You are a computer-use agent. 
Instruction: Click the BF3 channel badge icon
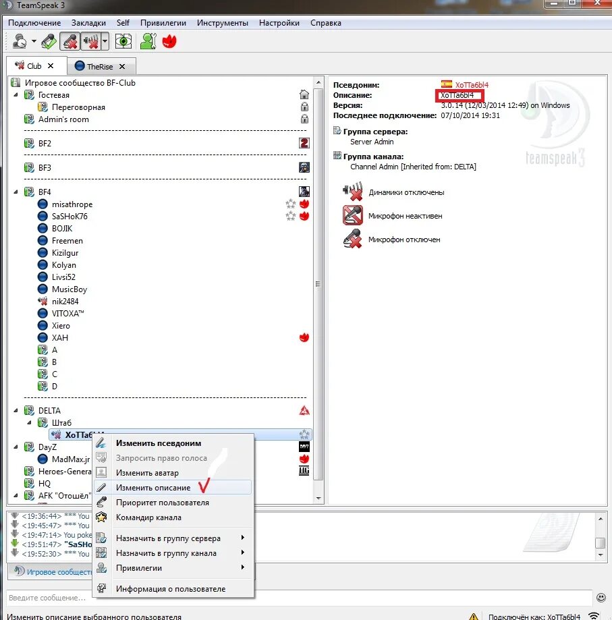304,168
